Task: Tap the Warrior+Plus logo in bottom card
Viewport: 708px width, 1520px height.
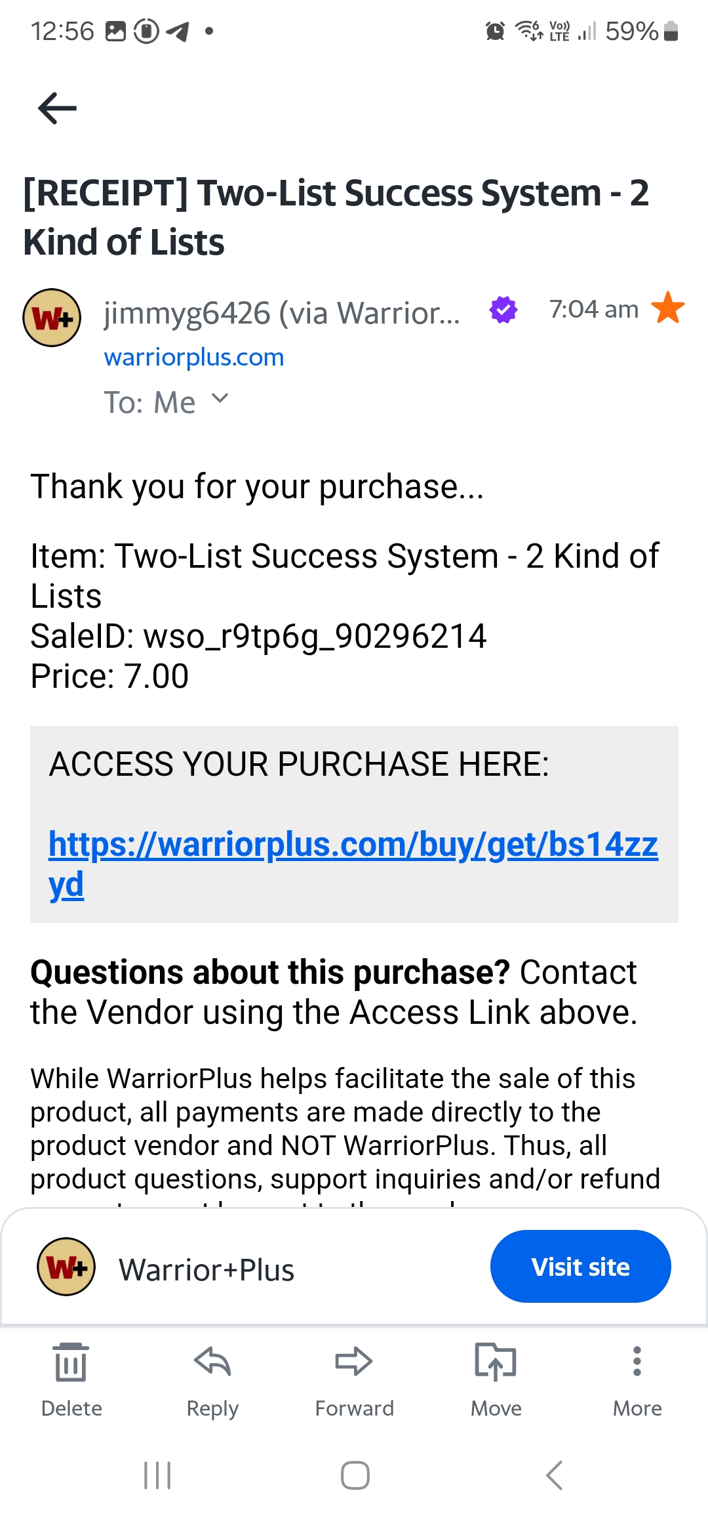Action: pyautogui.click(x=66, y=1267)
